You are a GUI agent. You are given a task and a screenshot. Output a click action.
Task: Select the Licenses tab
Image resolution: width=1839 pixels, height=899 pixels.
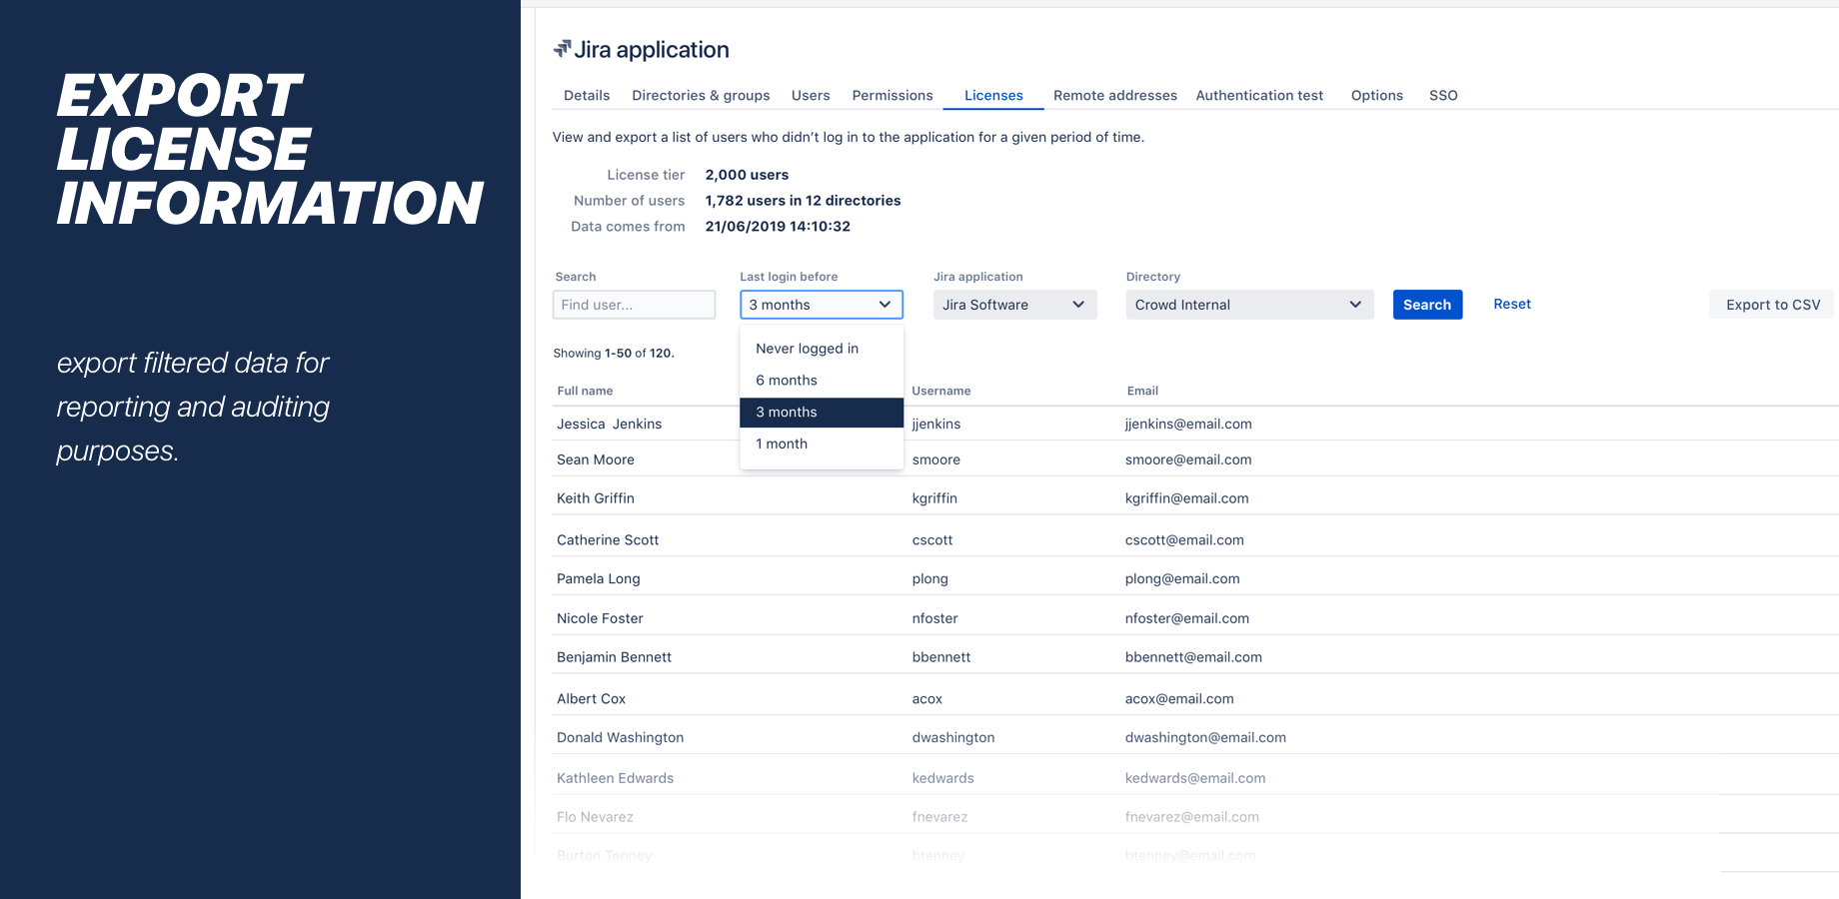(993, 96)
